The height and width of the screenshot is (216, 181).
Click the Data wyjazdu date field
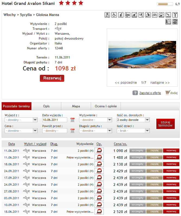(55, 120)
